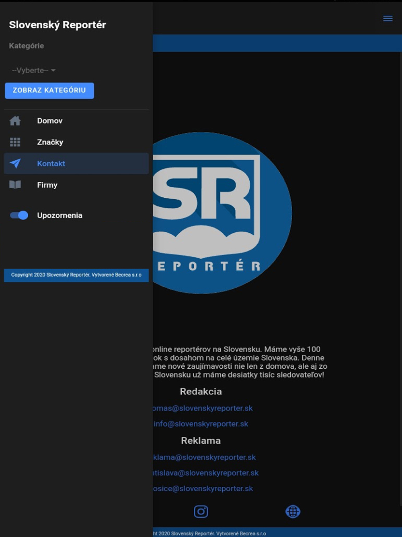Open Firmy menu item
The height and width of the screenshot is (537, 402).
point(76,185)
